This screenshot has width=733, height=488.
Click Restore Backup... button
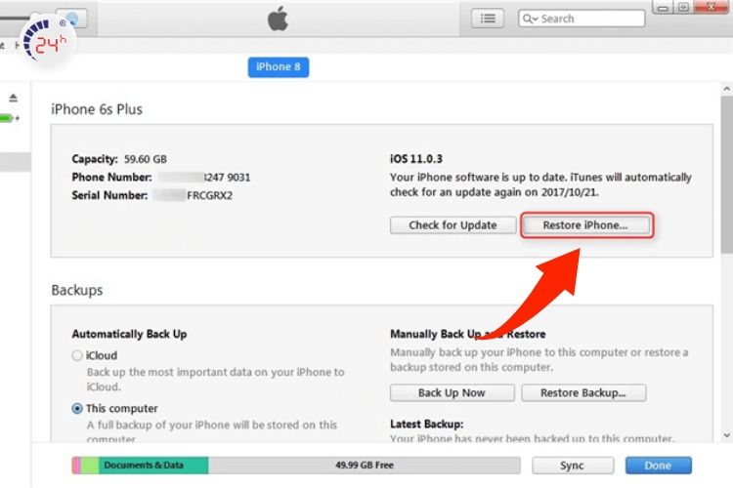click(x=583, y=392)
